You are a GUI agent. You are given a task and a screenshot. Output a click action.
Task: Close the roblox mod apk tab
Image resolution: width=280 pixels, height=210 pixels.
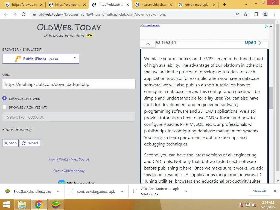[214, 5]
